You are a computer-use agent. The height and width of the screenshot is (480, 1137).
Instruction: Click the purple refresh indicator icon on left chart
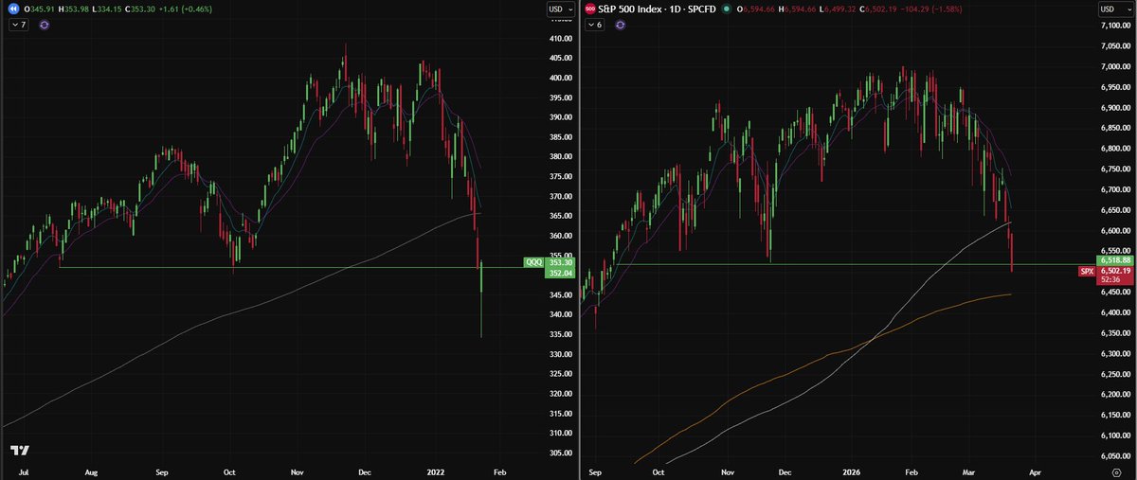[x=45, y=26]
